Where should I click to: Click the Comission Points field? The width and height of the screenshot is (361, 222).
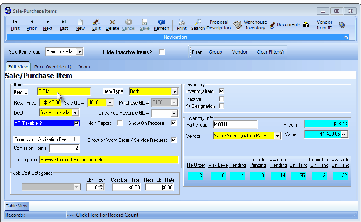coord(64,148)
